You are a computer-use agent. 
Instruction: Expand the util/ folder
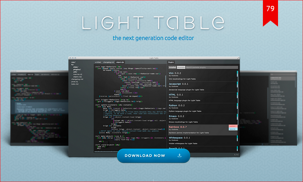(75, 72)
